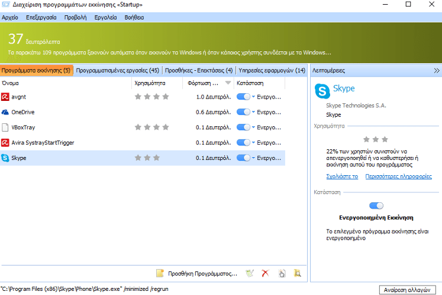Click the add program notepad icon
This screenshot has width=442, height=295.
coord(160,273)
